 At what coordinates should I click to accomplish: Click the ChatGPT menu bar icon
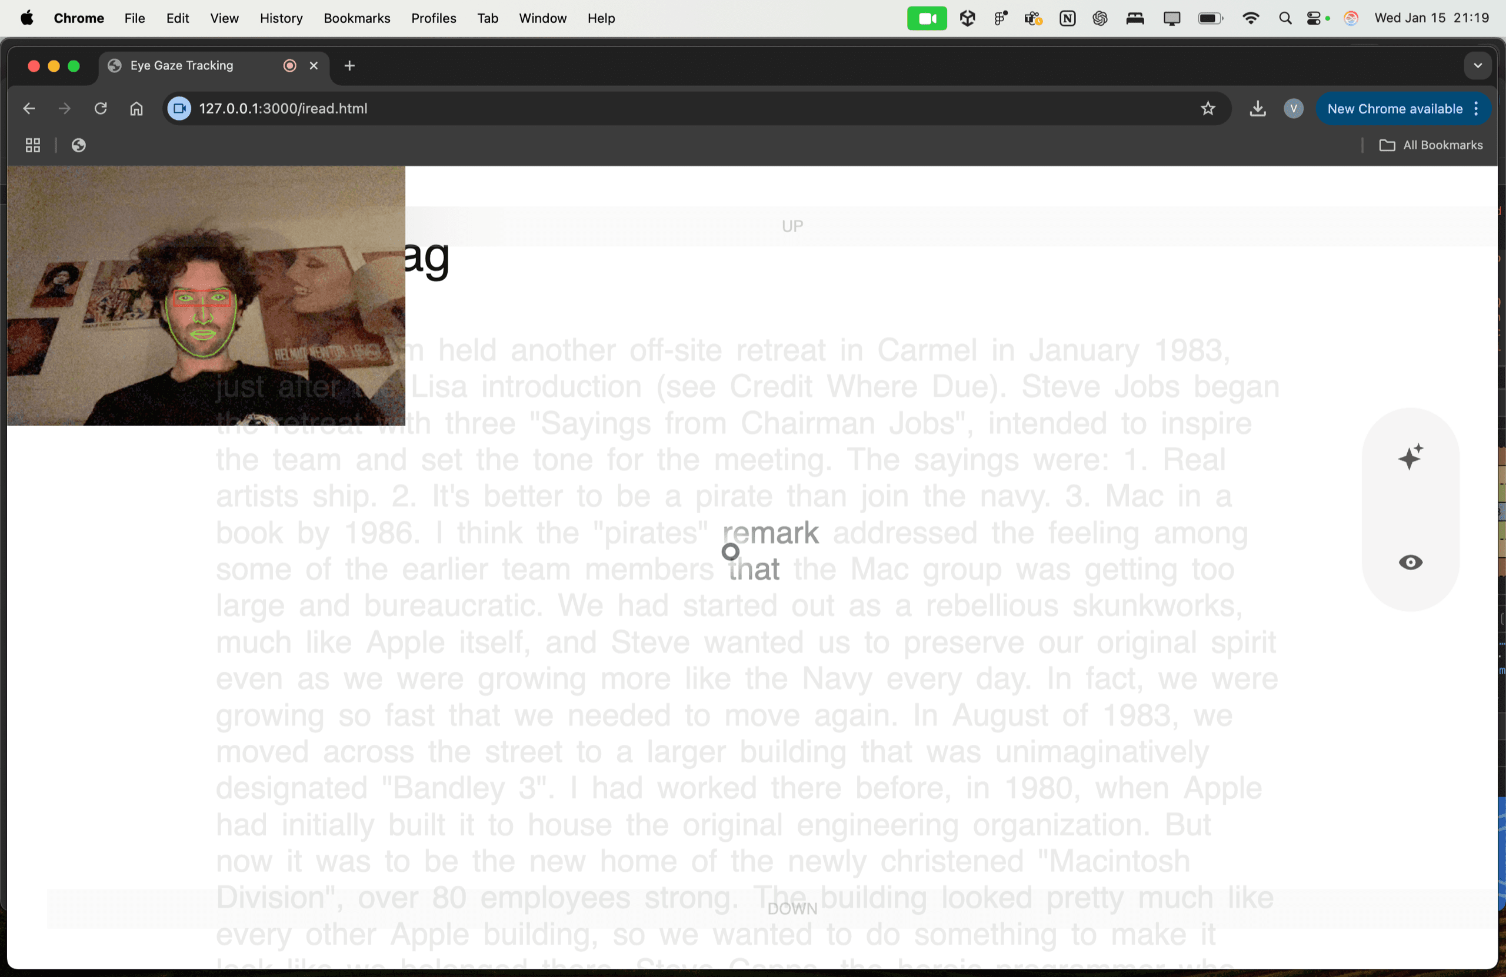coord(1101,18)
